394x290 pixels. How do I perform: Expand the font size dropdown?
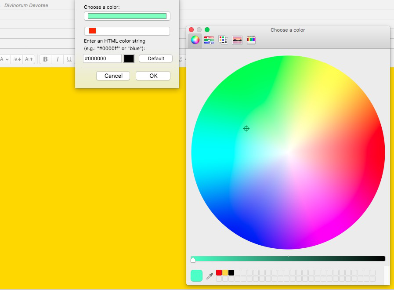pos(5,59)
